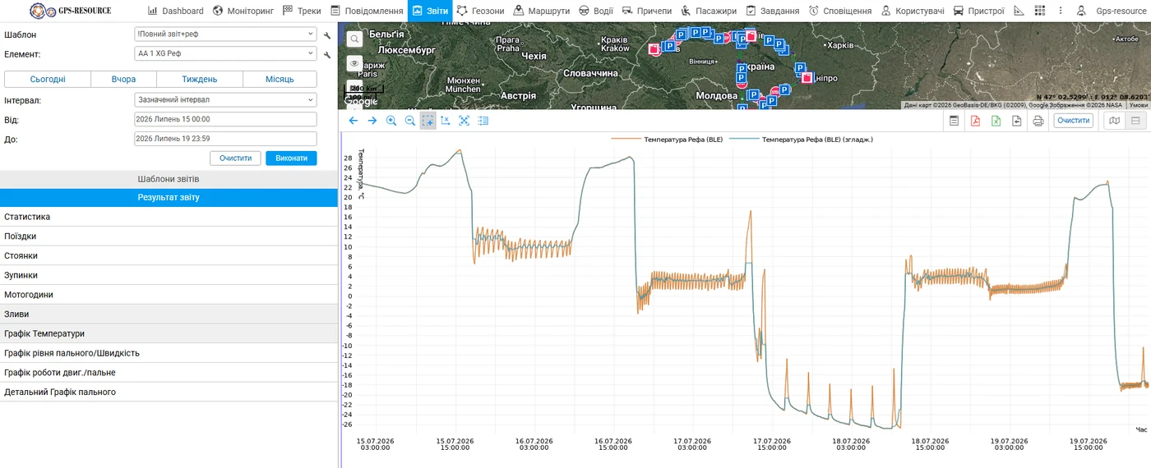Image resolution: width=1151 pixels, height=468 pixels.
Task: Toggle the map eye visibility button
Action: click(x=354, y=63)
